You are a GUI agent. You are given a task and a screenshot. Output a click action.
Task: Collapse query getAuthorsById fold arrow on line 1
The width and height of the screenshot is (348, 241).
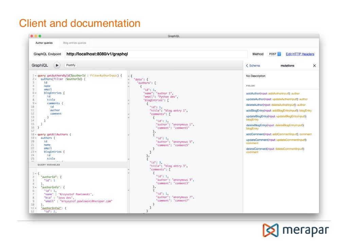pos(35,76)
